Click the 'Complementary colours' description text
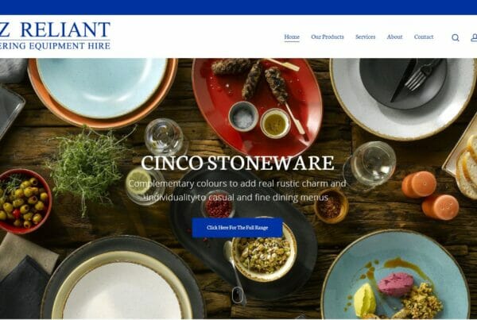Screen dimensions: 477x320 click(237, 191)
